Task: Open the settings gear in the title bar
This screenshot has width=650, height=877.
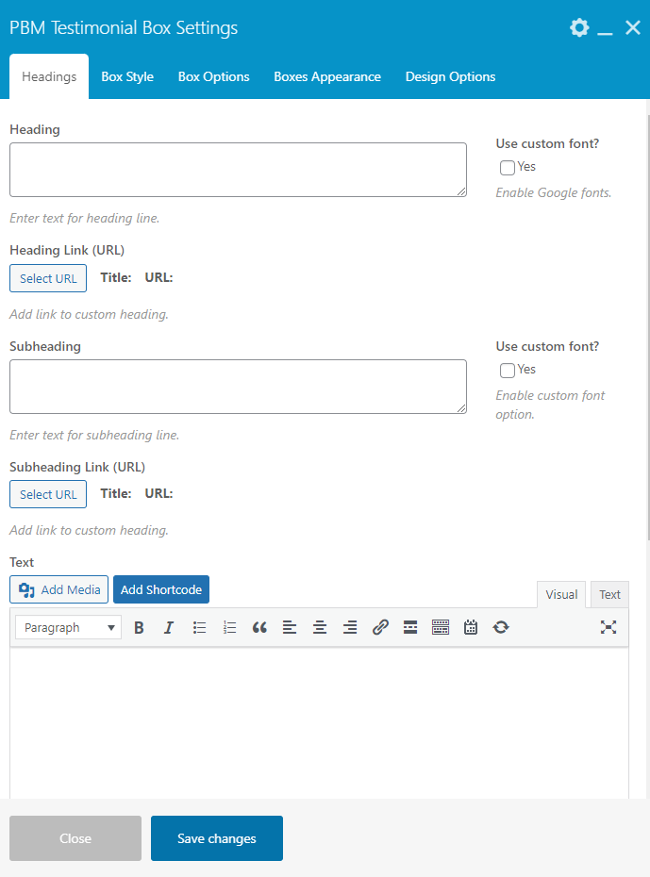Action: tap(579, 27)
